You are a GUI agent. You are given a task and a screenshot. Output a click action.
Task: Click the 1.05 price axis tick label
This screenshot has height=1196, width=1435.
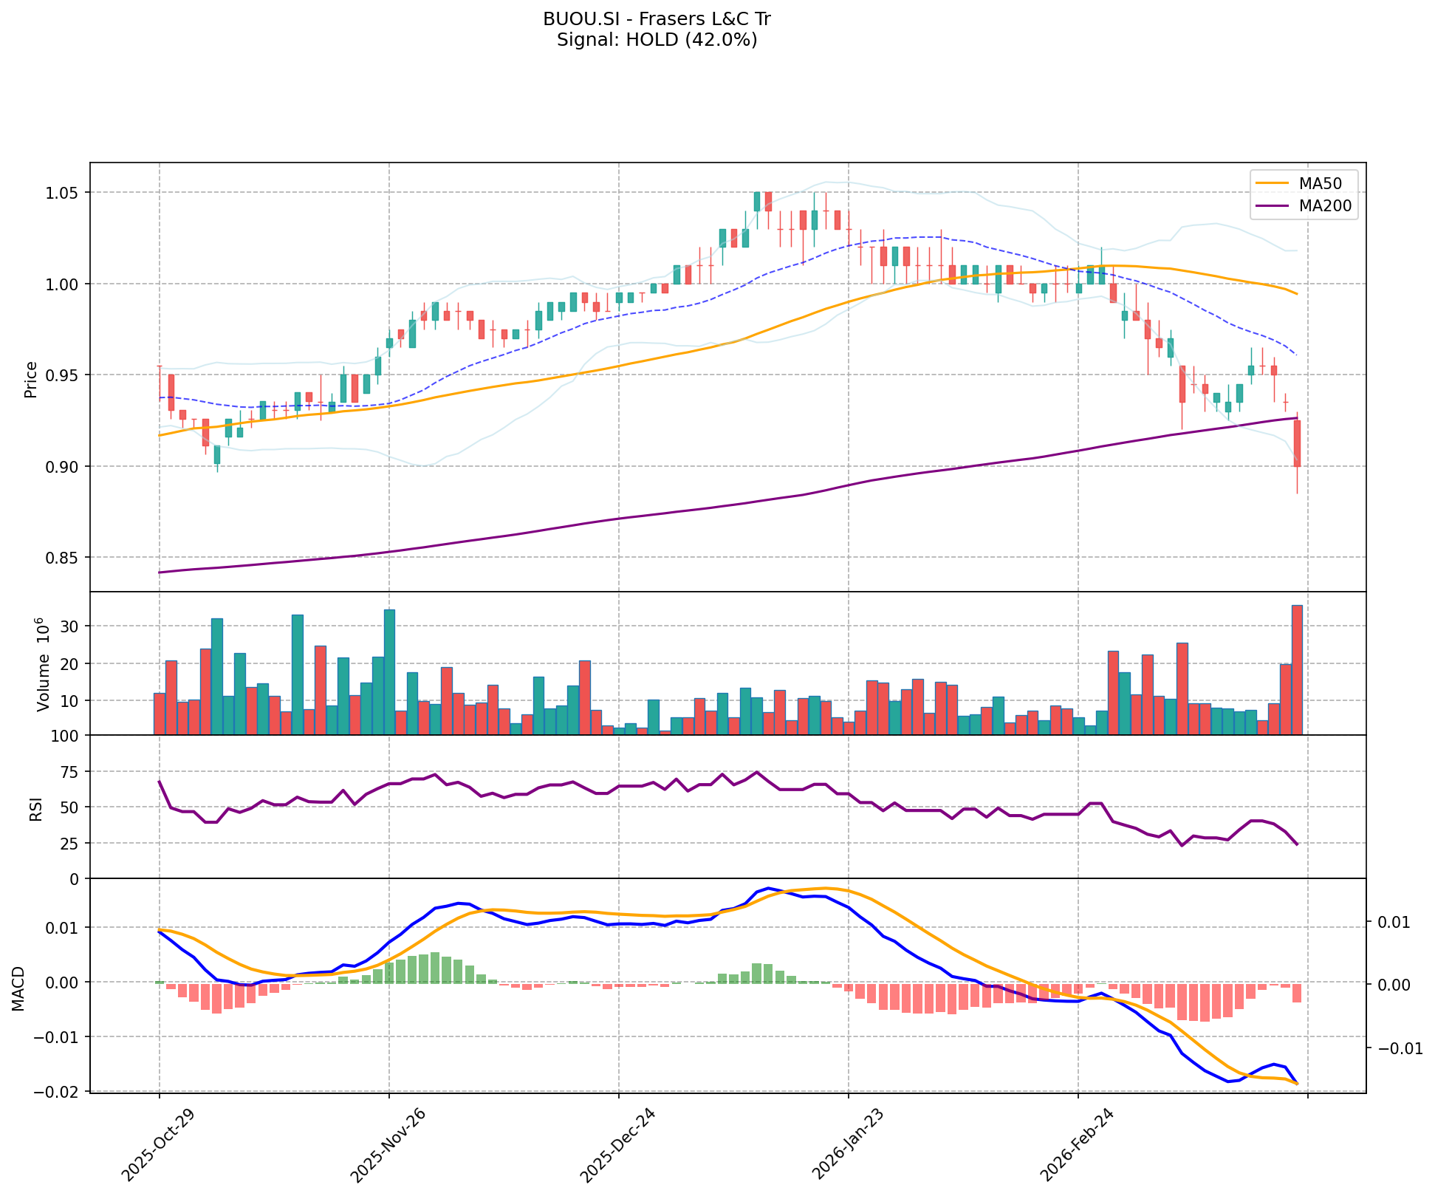pyautogui.click(x=64, y=193)
